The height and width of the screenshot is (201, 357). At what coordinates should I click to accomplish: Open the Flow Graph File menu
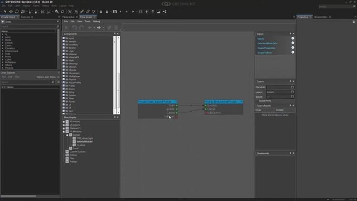pyautogui.click(x=66, y=21)
